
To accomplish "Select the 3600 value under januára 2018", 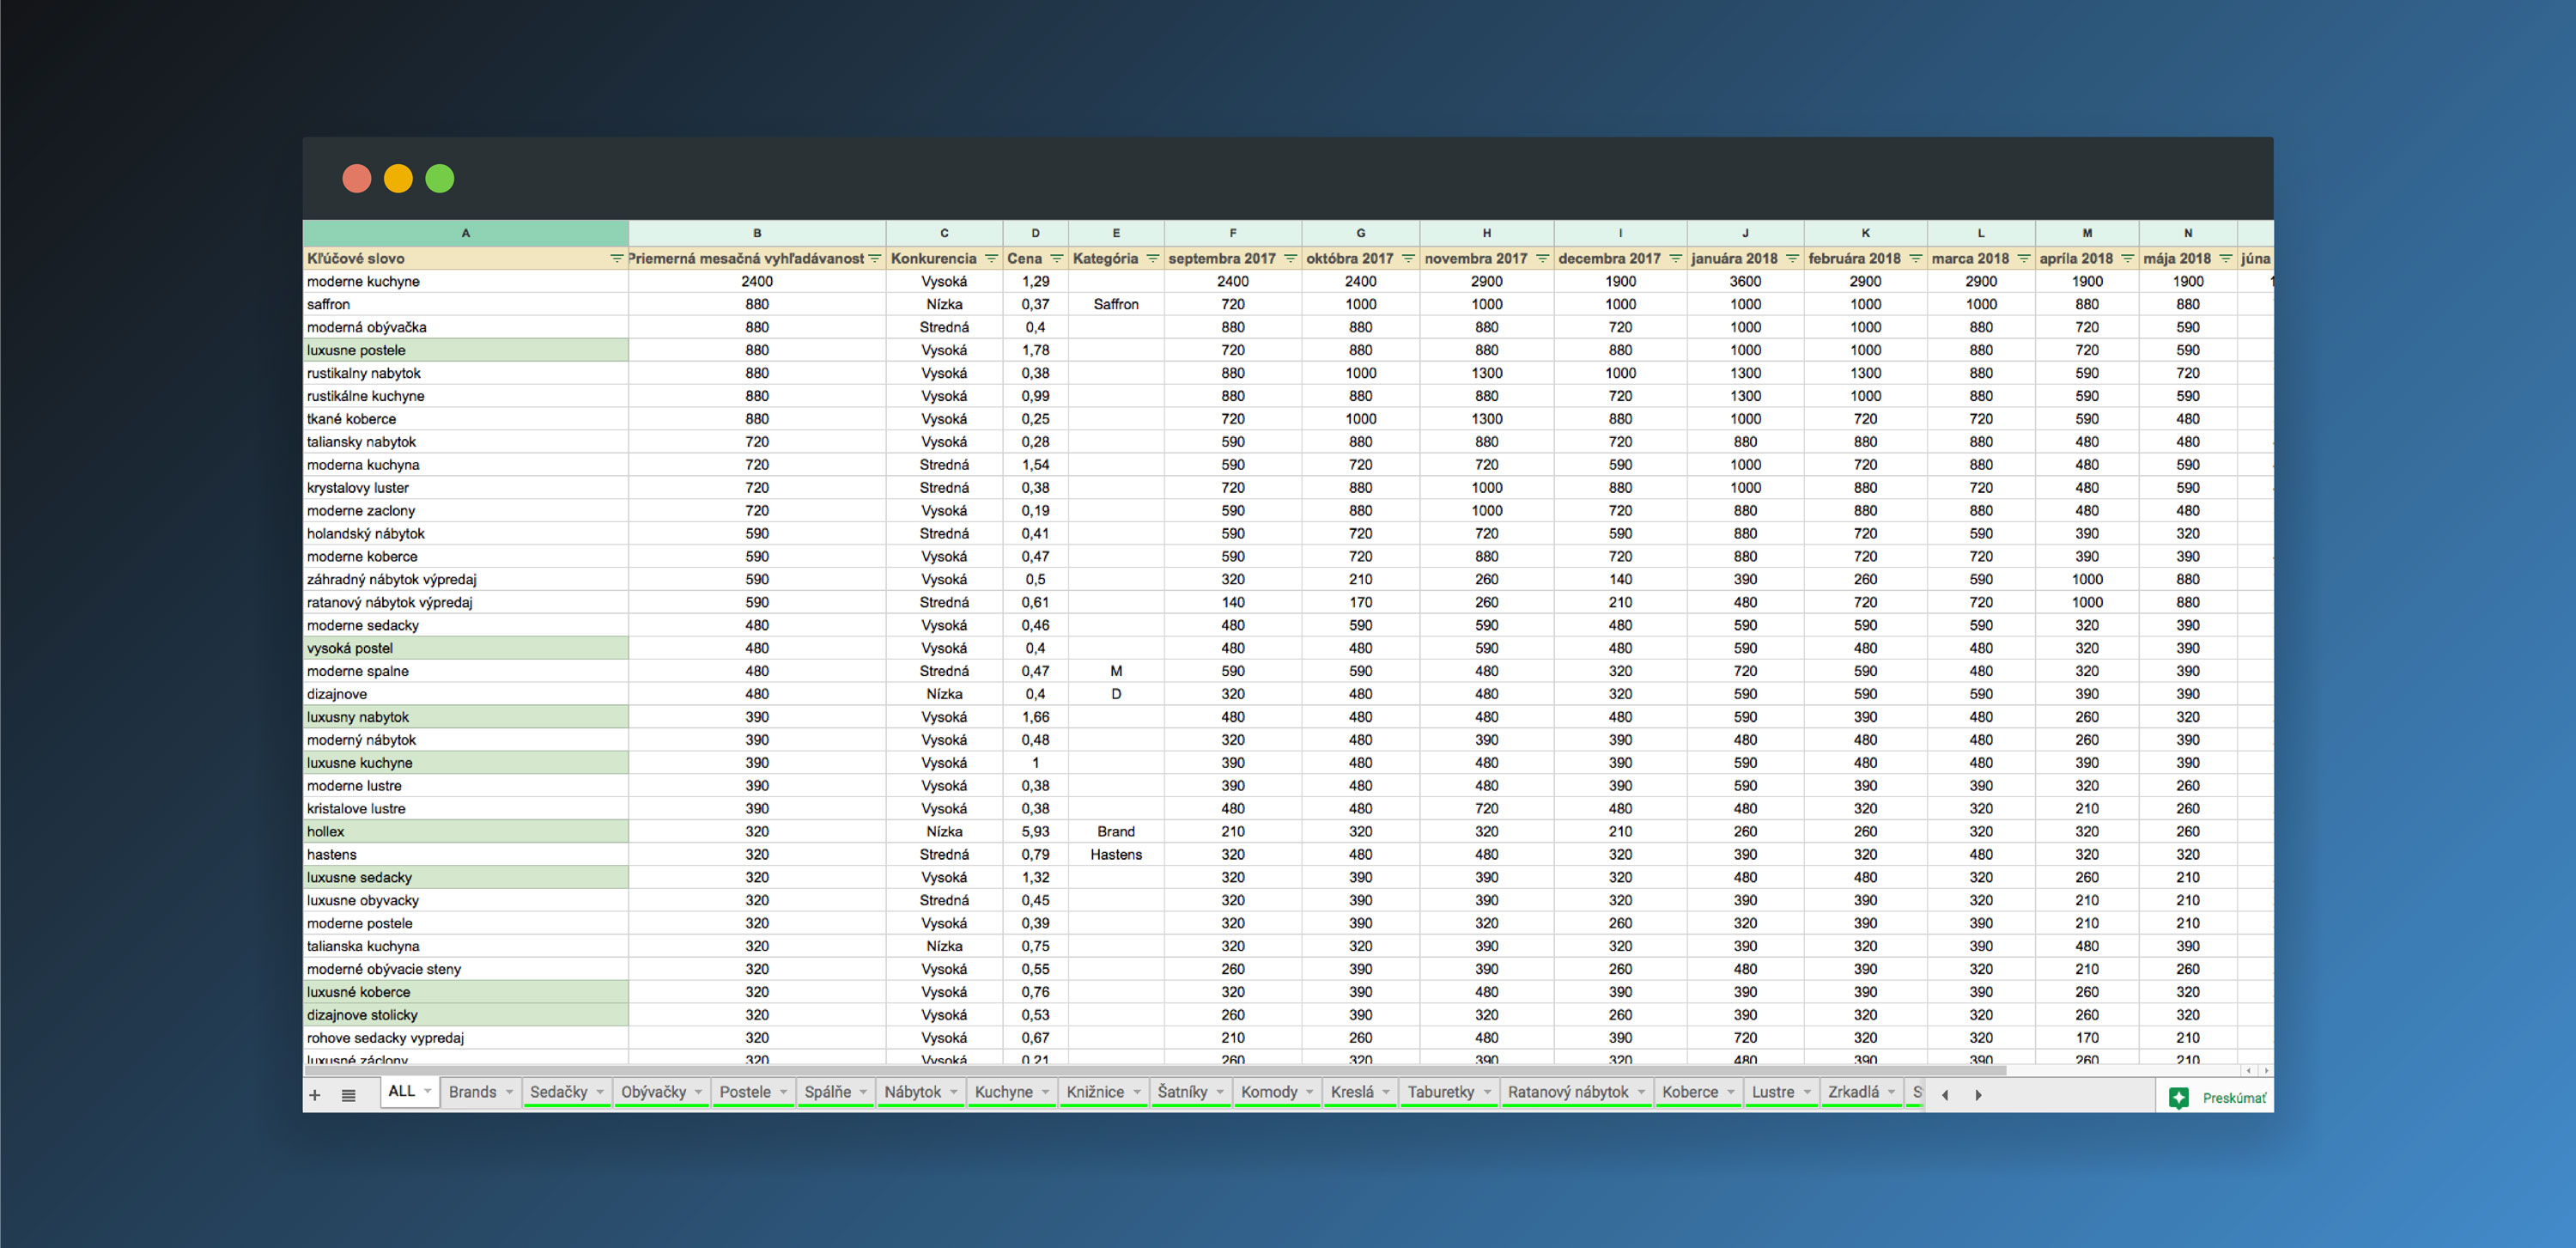I will coord(1745,281).
